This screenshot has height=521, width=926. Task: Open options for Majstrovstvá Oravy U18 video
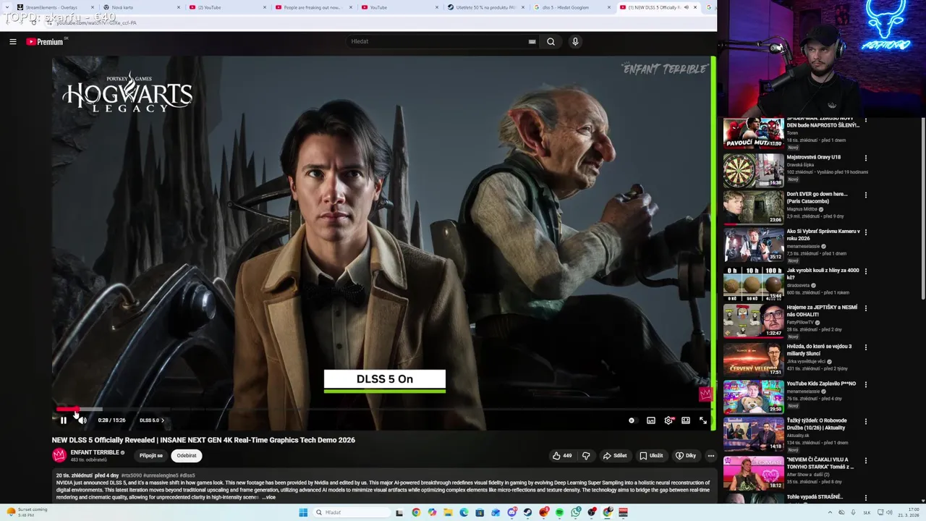tap(865, 158)
